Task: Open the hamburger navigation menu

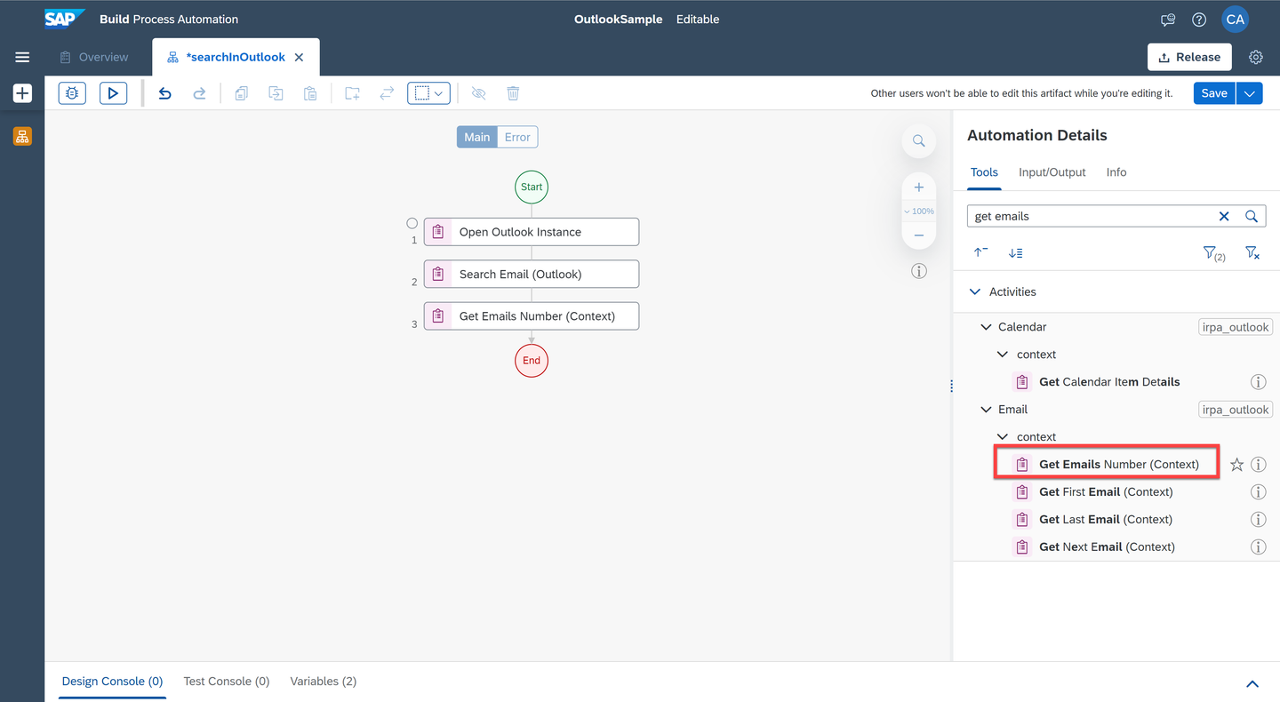Action: tap(22, 57)
